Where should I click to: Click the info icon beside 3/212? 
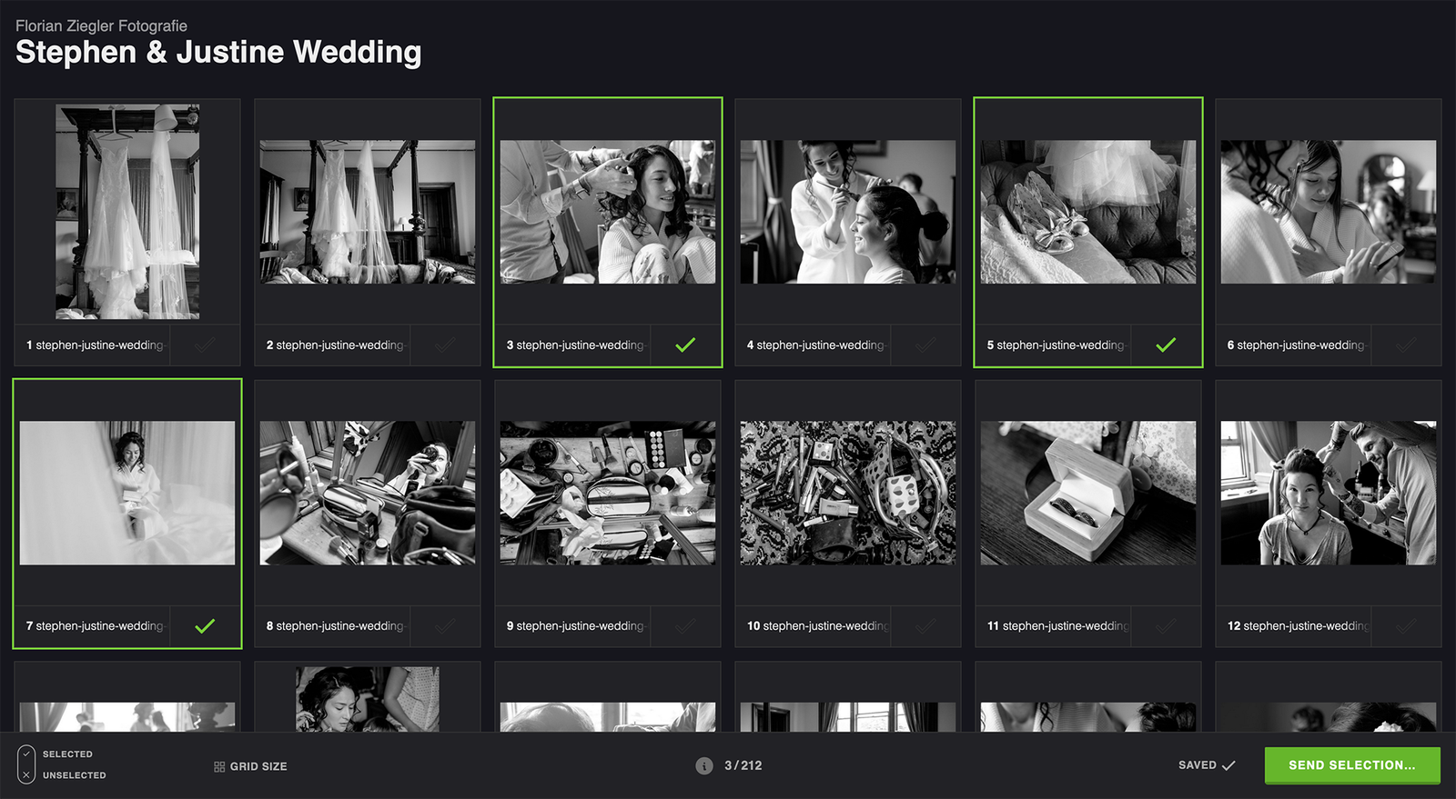click(703, 765)
